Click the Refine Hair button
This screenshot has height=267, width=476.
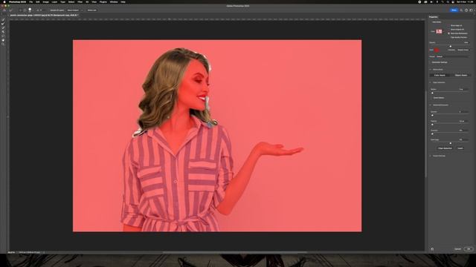[91, 10]
